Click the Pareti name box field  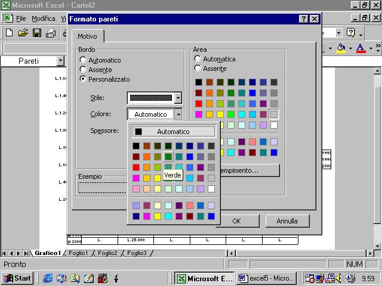[29, 61]
